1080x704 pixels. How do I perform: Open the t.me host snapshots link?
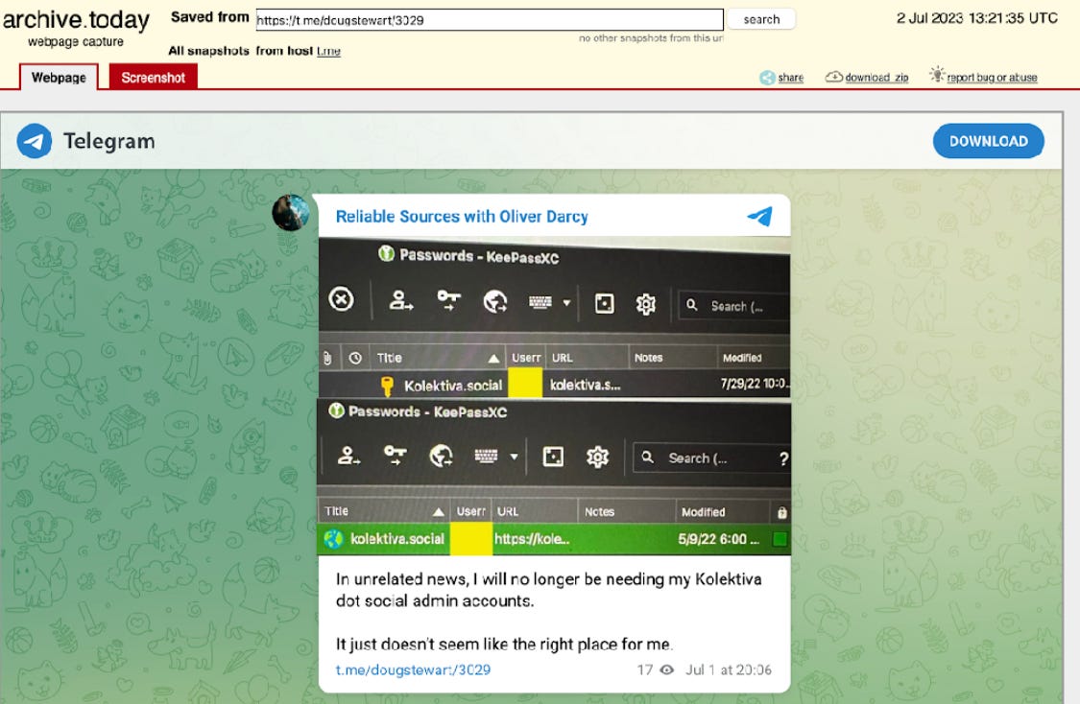[x=328, y=51]
